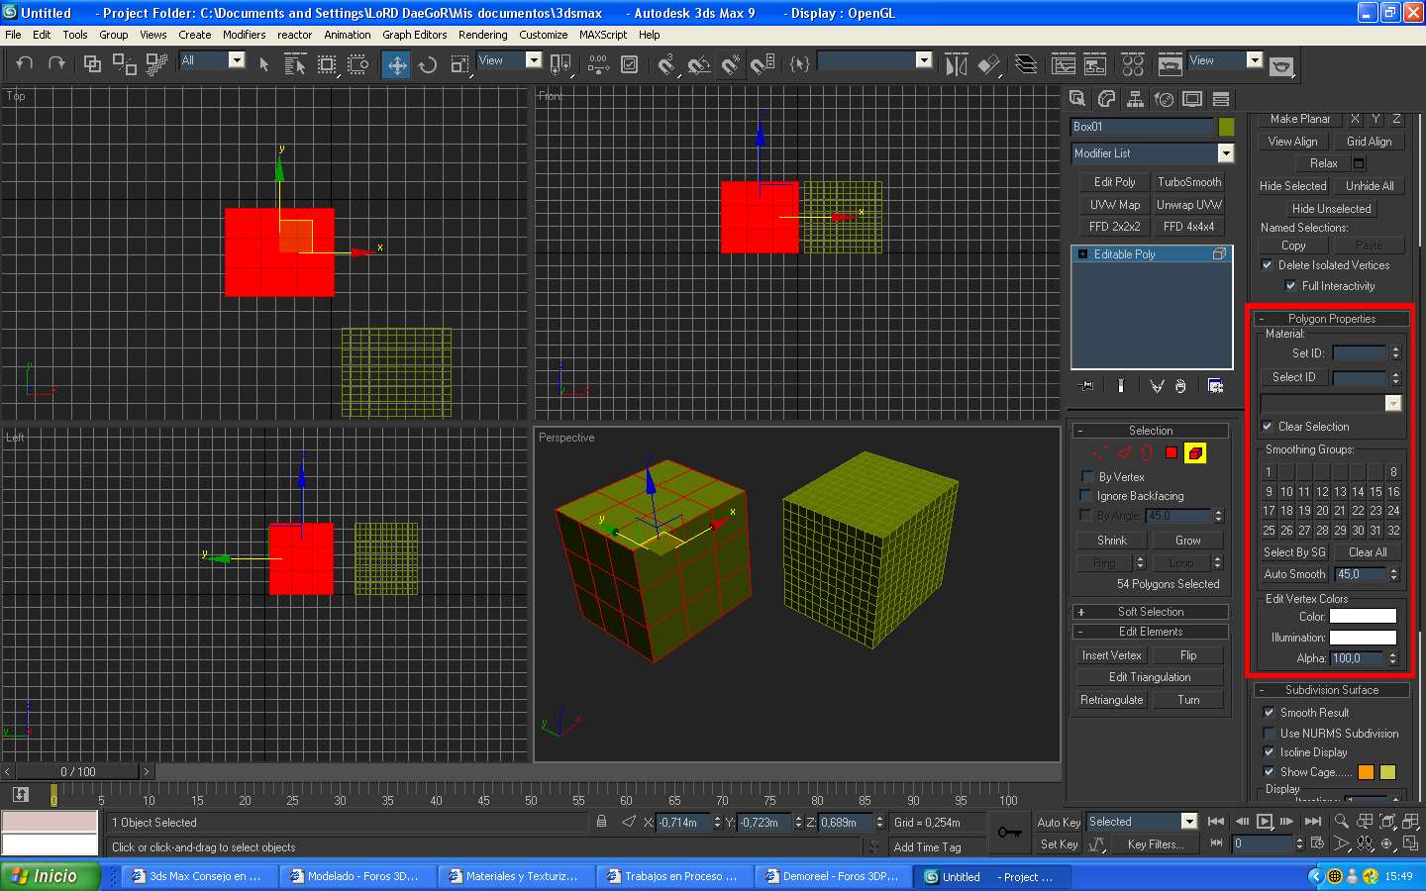Image resolution: width=1426 pixels, height=891 pixels.
Task: Click the Illumination color swatch
Action: (x=1363, y=638)
